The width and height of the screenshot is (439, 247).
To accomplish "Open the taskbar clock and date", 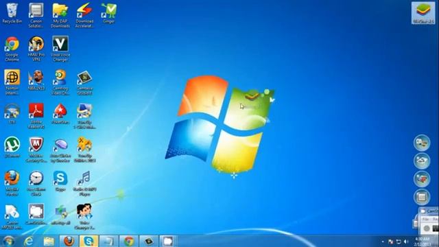I will [423, 242].
